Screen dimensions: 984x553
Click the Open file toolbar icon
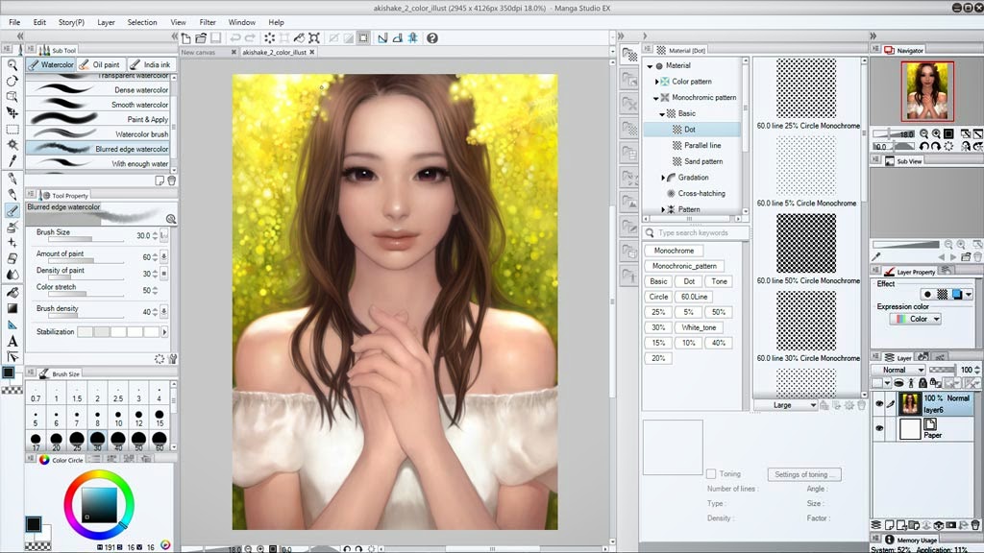tap(201, 38)
